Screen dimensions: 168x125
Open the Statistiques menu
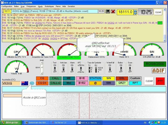49,6
